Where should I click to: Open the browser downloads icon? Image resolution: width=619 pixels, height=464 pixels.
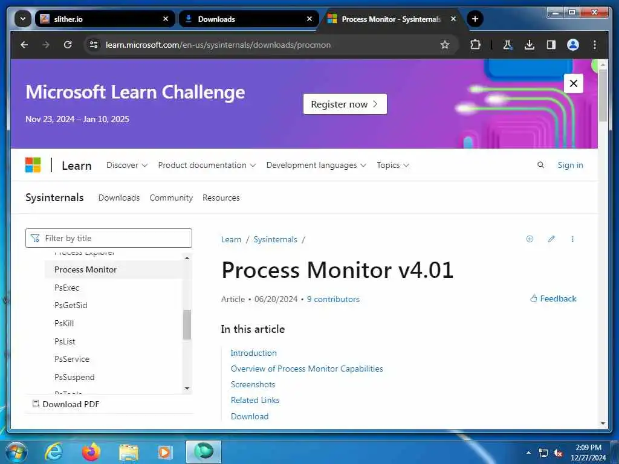click(x=530, y=45)
